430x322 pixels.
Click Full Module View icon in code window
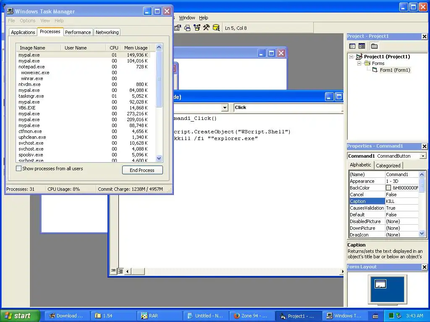[x=121, y=271]
